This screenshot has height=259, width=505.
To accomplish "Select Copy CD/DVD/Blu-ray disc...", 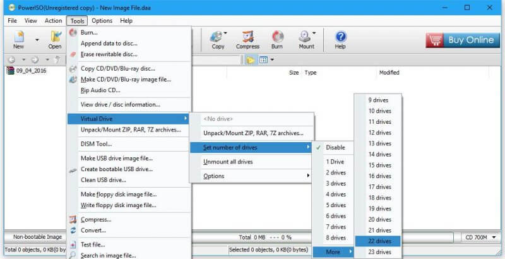I will (129, 68).
